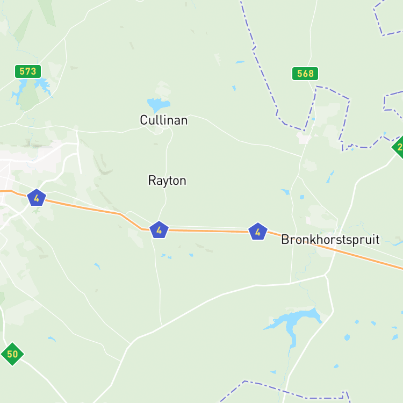The image size is (403, 403).
Task: Select the green 50 diamond route marker
Action: coord(12,354)
